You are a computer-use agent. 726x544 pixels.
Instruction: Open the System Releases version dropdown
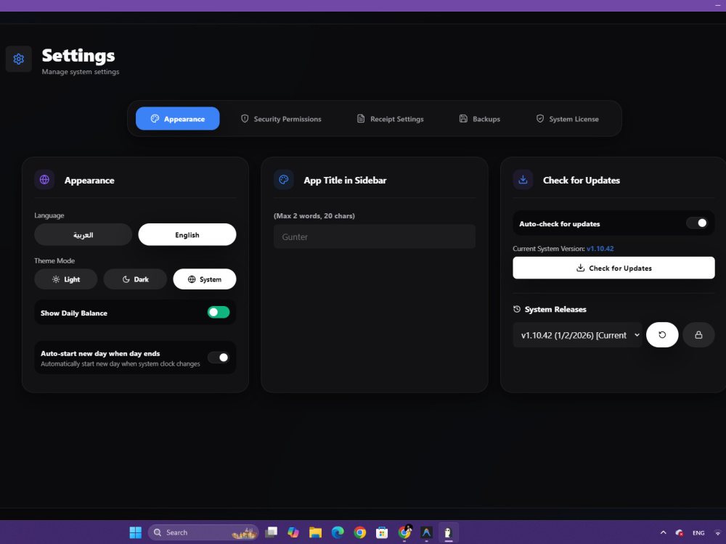tap(577, 335)
